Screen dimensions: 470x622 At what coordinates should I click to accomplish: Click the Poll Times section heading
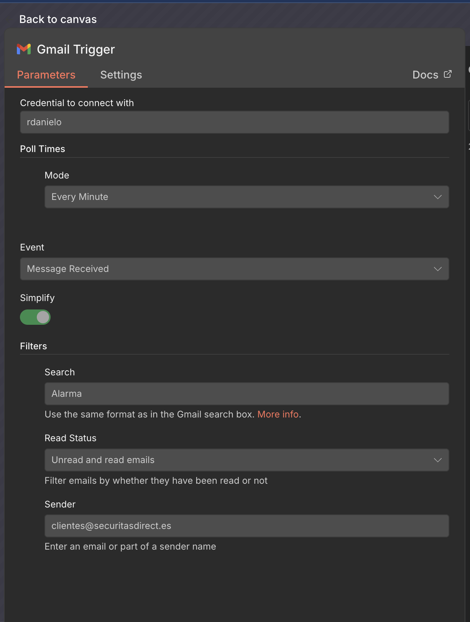click(x=43, y=149)
